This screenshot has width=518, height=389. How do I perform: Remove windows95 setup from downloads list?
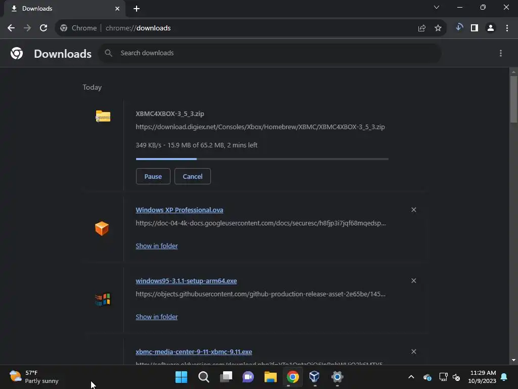(x=414, y=281)
